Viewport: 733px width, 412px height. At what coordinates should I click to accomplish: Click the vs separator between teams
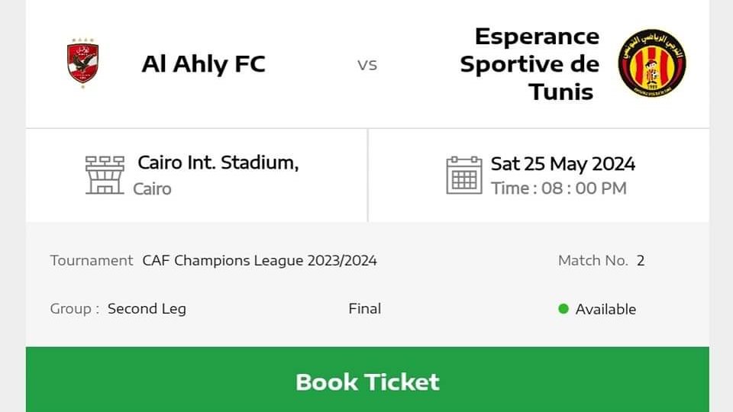point(367,65)
